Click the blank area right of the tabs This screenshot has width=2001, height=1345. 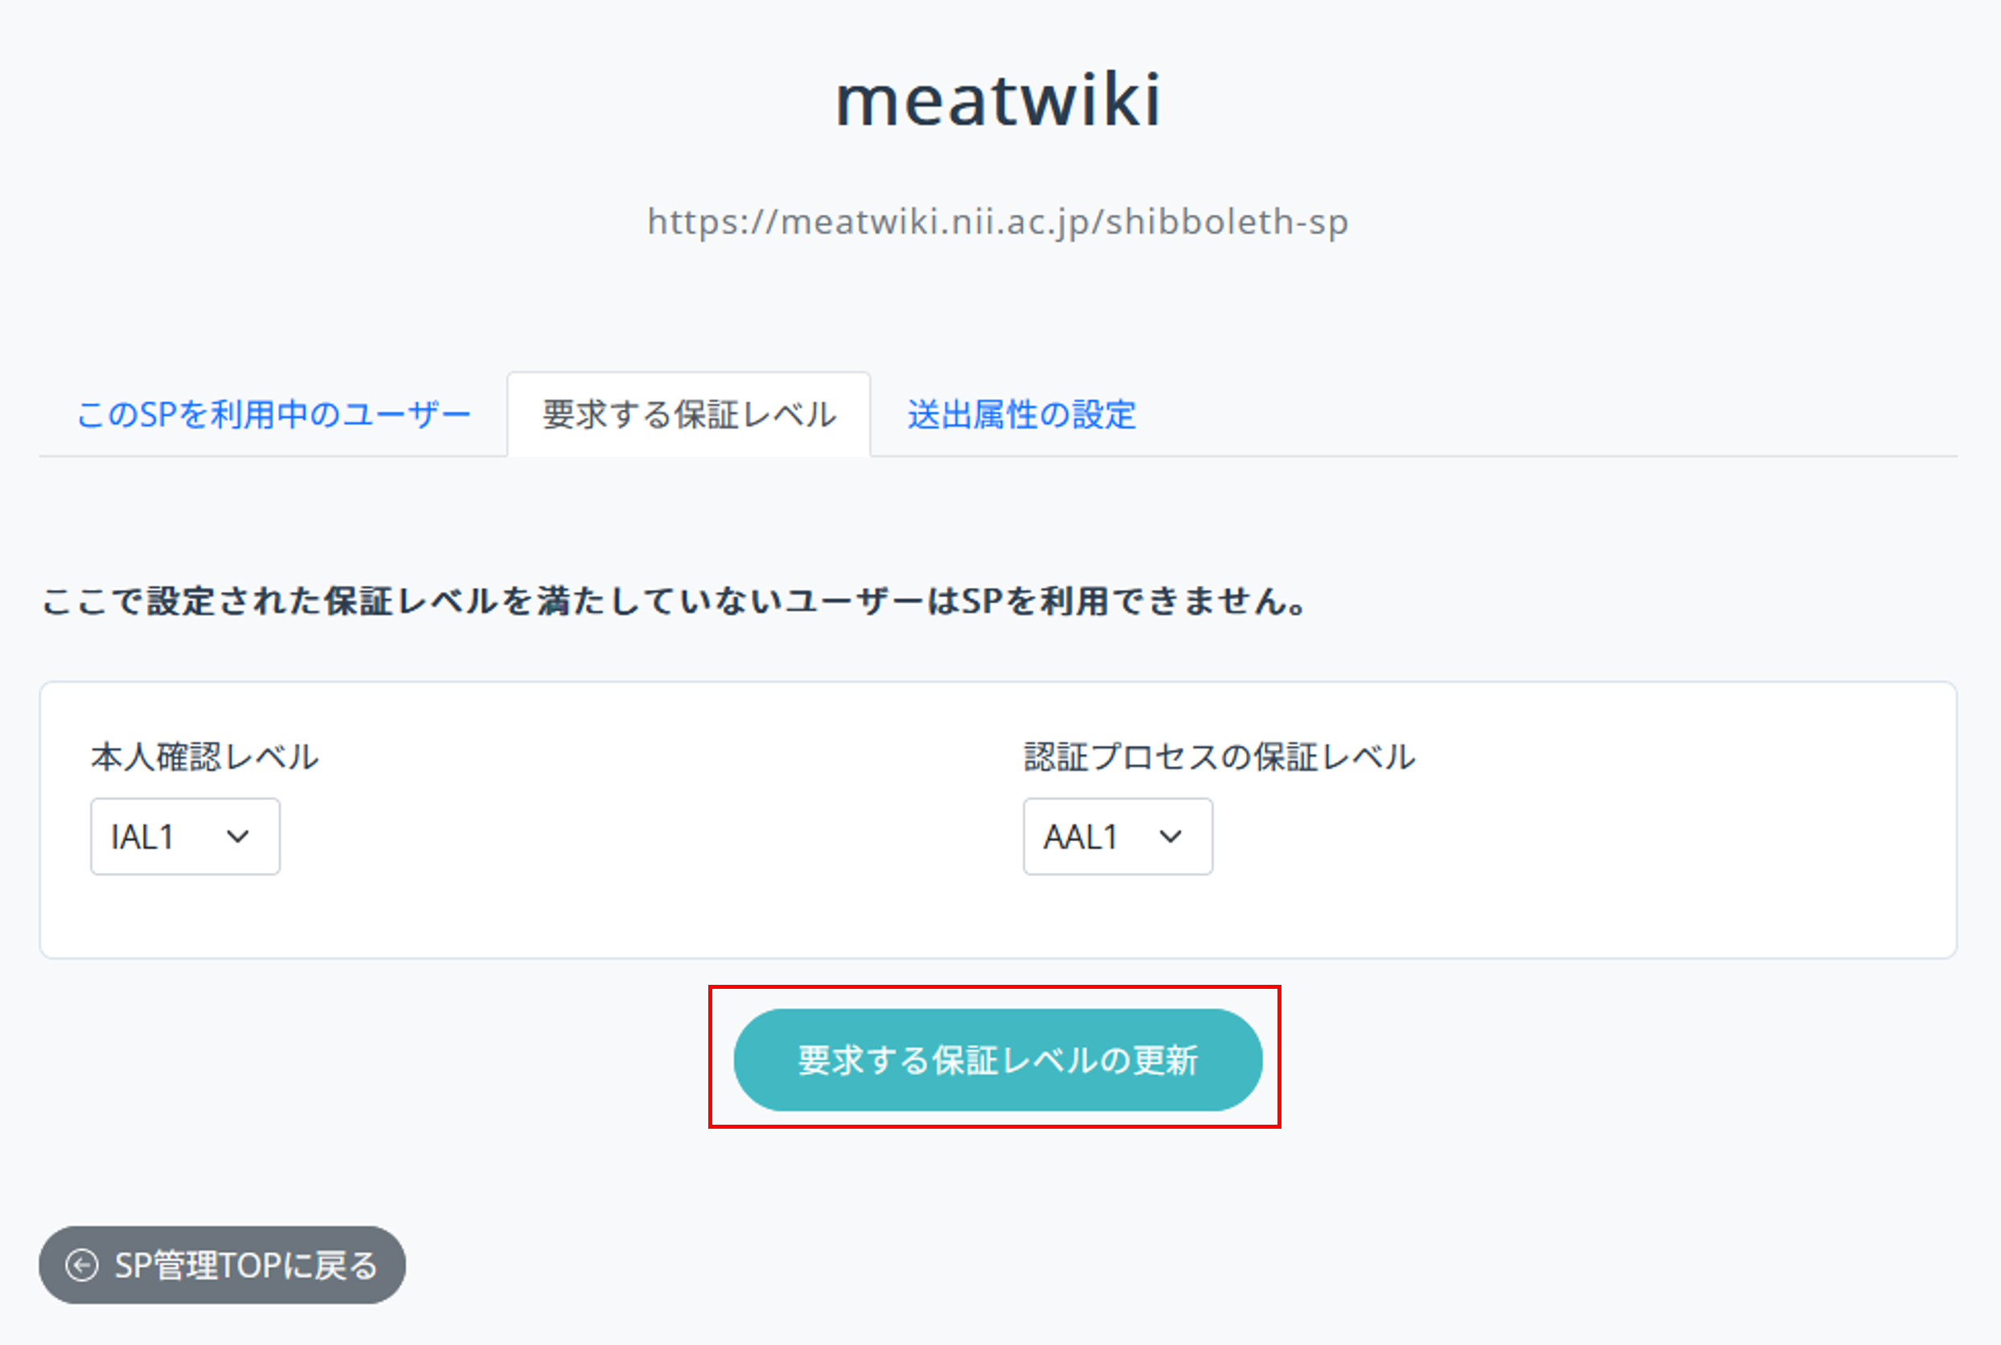point(1544,415)
